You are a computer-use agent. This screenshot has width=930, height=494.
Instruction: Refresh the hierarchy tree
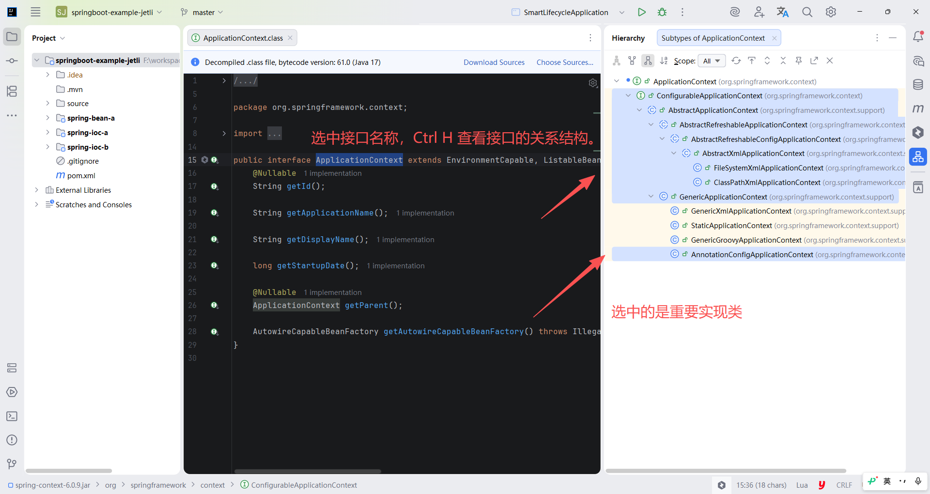(736, 61)
